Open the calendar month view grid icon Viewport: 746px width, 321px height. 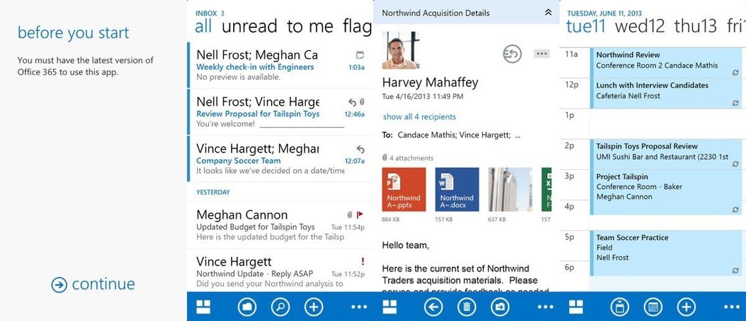[652, 307]
